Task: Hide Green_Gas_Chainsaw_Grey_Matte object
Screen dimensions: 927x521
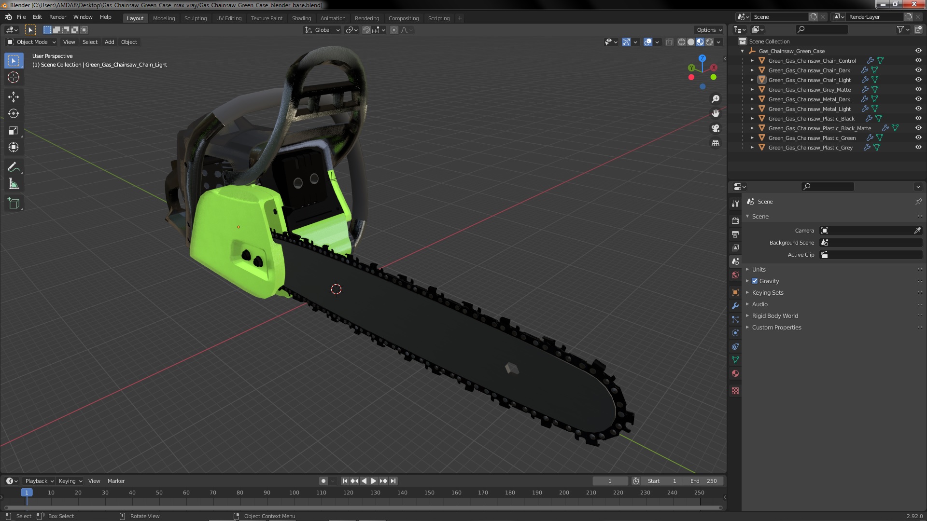Action: 918,89
